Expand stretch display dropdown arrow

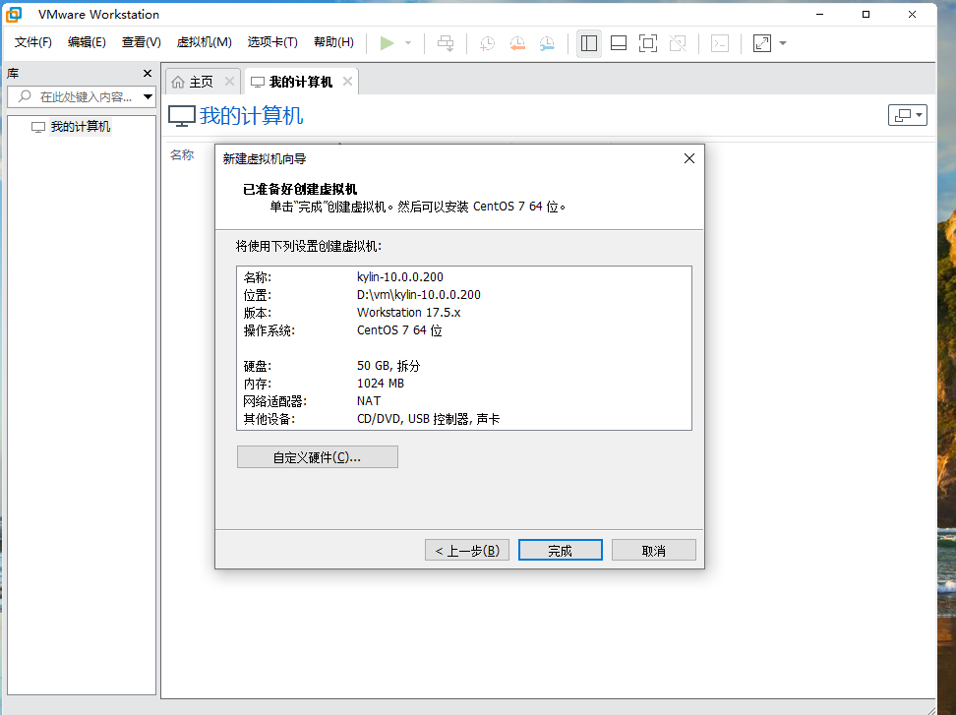coord(783,43)
